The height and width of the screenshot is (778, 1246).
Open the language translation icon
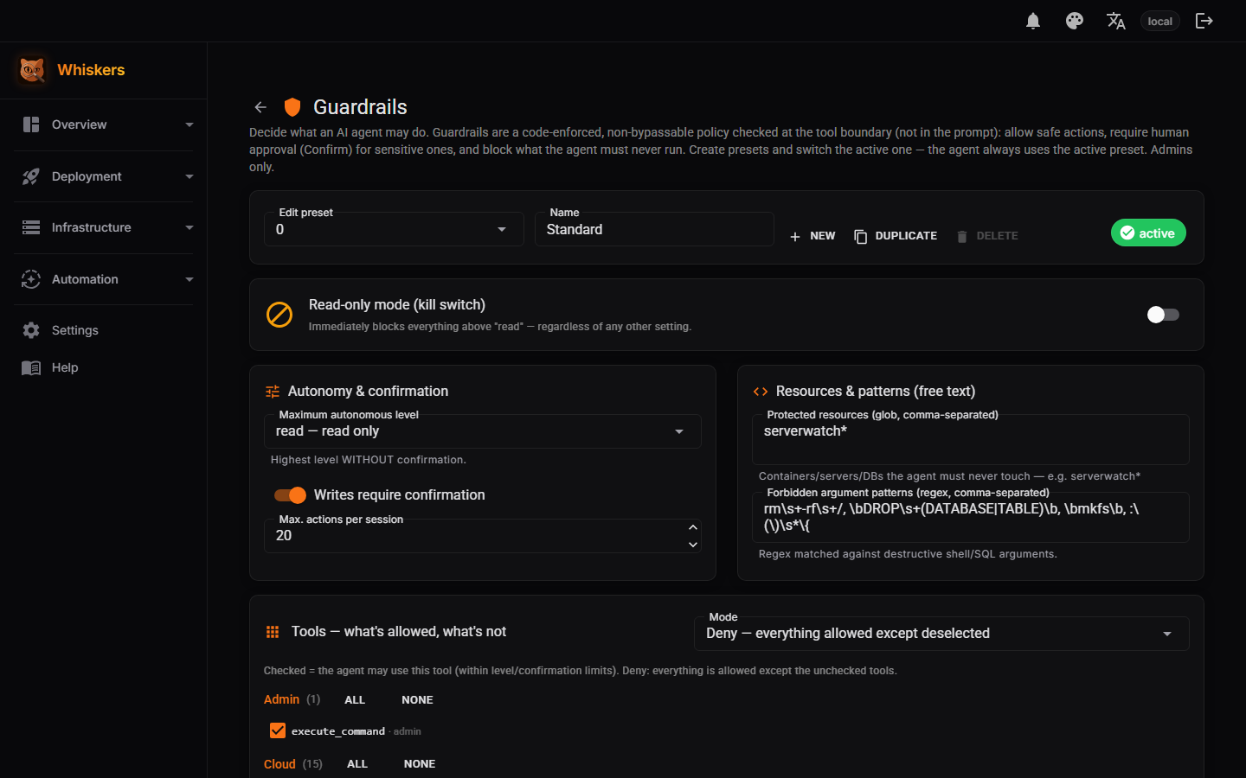(1115, 21)
